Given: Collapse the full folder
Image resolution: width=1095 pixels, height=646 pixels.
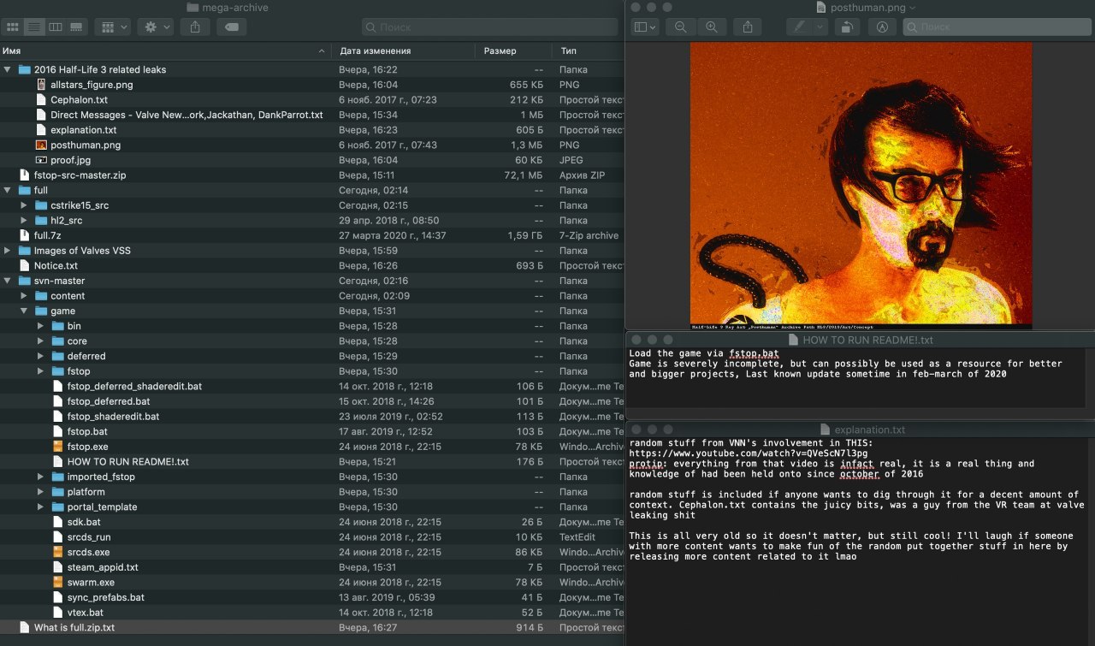Looking at the screenshot, I should [x=8, y=190].
